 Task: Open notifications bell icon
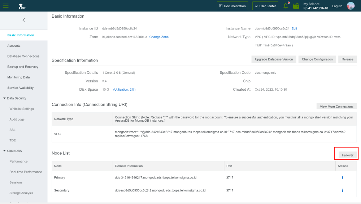[x=286, y=6]
